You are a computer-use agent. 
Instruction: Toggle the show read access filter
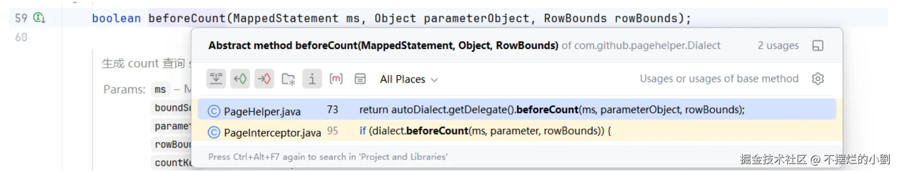(x=240, y=79)
